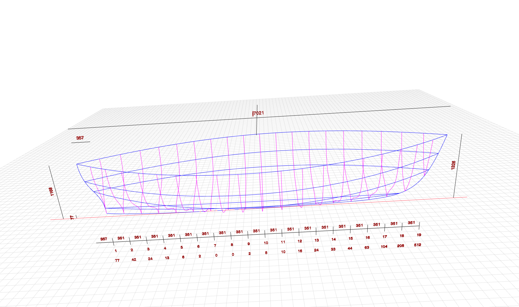Click the 7021 overall length dimension label

pyautogui.click(x=258, y=113)
